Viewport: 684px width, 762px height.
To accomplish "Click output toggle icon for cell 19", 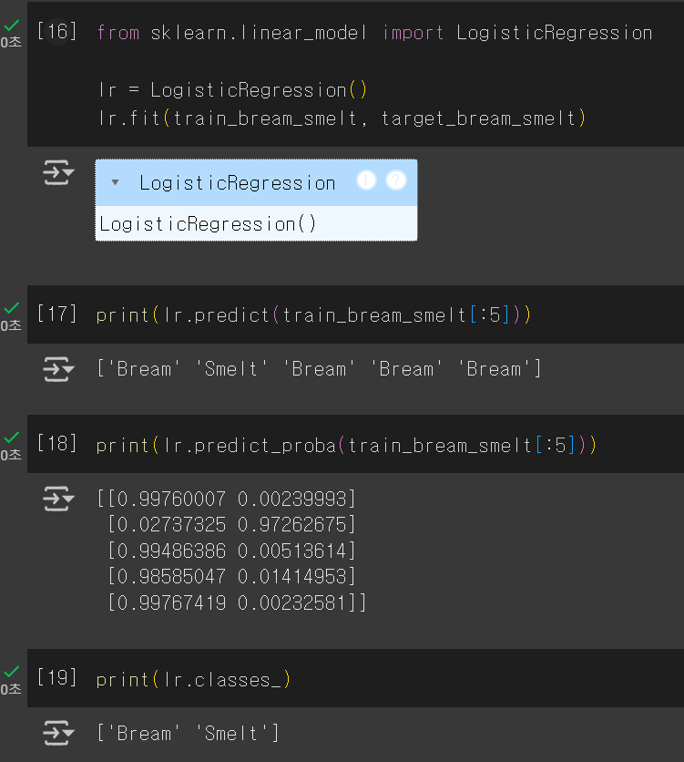I will point(58,733).
